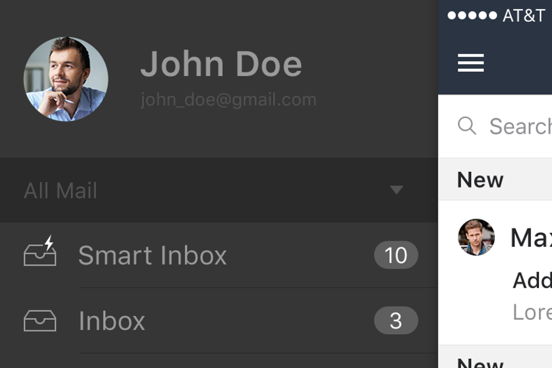Open the Smart Inbox folder

click(219, 255)
